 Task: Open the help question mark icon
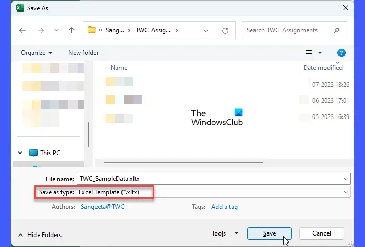(x=342, y=53)
